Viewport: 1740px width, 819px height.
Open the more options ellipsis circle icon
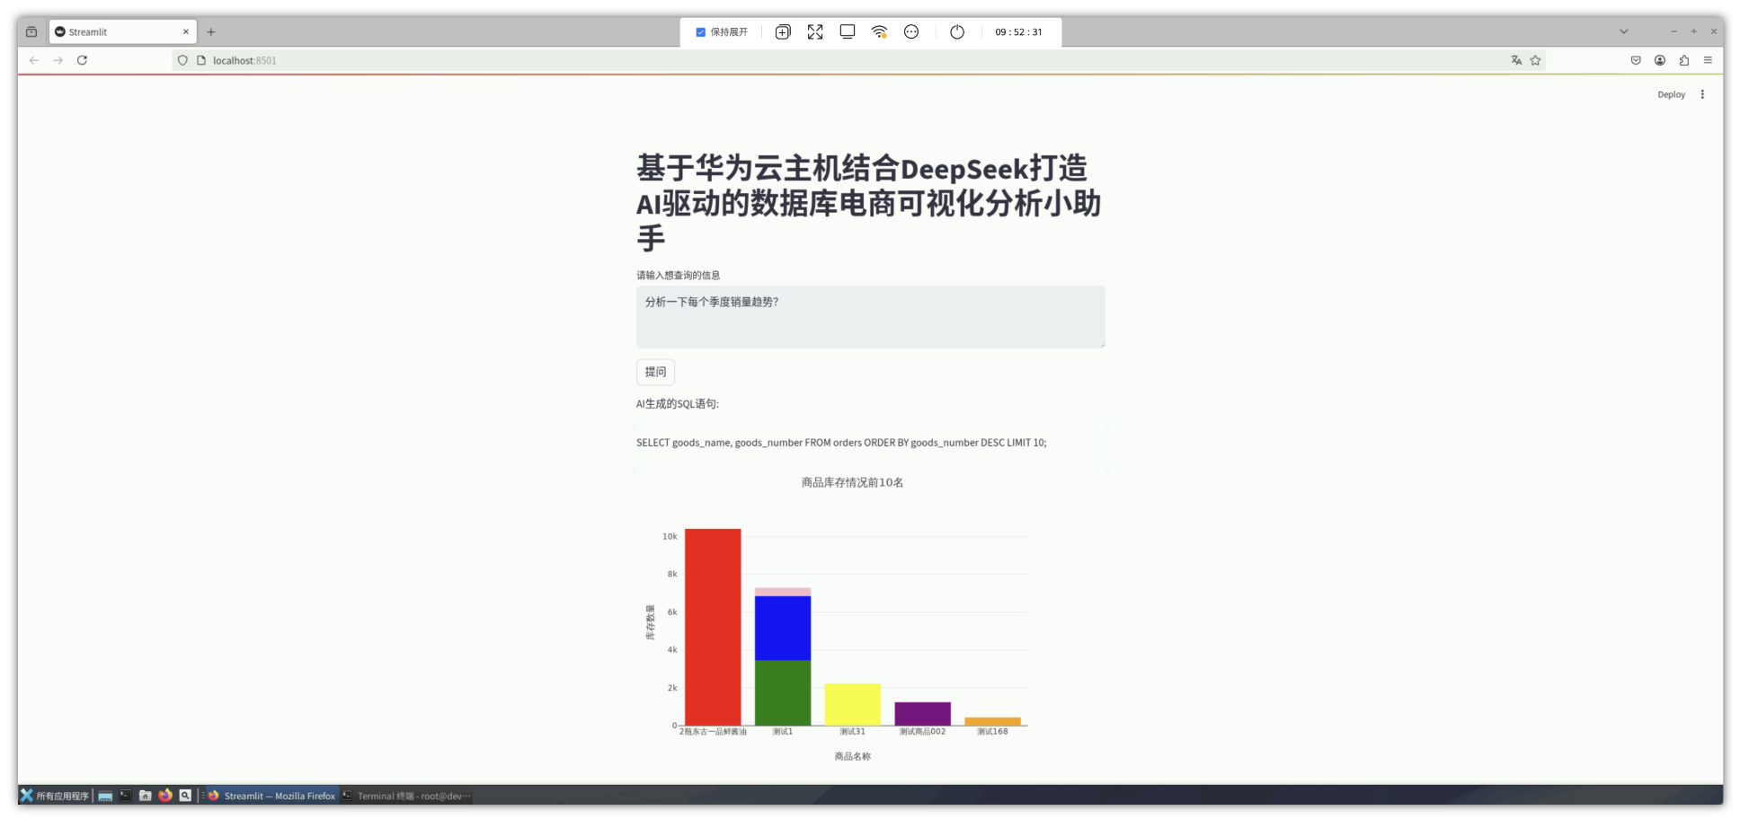[911, 31]
